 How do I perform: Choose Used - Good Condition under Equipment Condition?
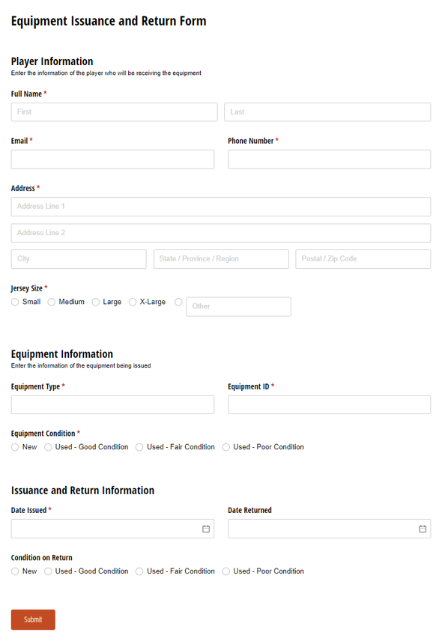pyautogui.click(x=48, y=447)
